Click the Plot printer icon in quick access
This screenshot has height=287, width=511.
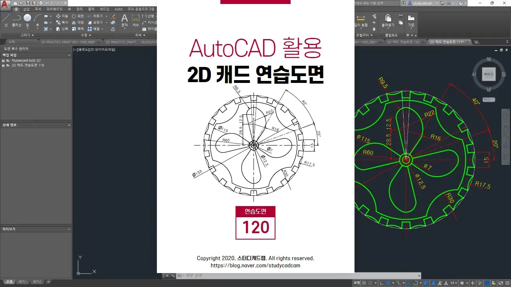[41, 3]
